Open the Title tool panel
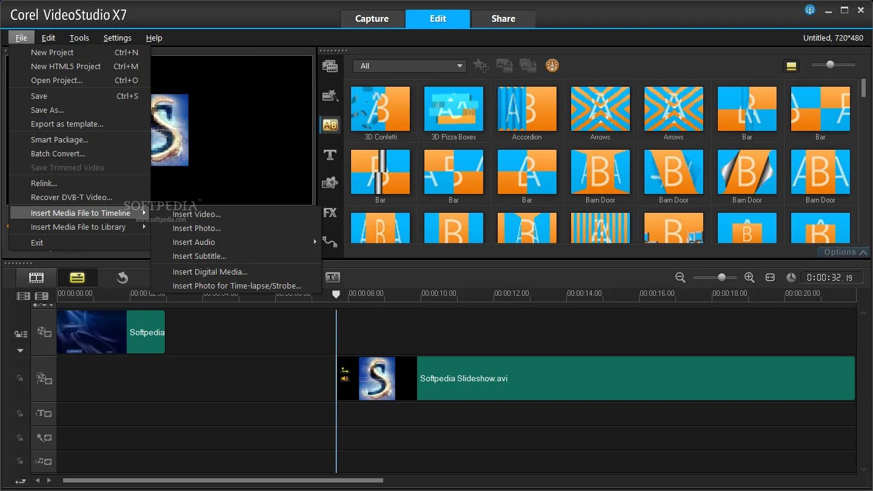873x491 pixels. click(330, 155)
